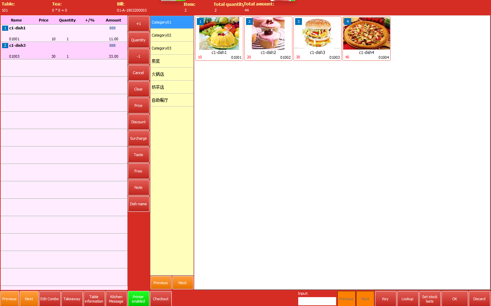Viewport: 491px width, 306px height.
Task: Click the Lookup button
Action: click(x=407, y=299)
